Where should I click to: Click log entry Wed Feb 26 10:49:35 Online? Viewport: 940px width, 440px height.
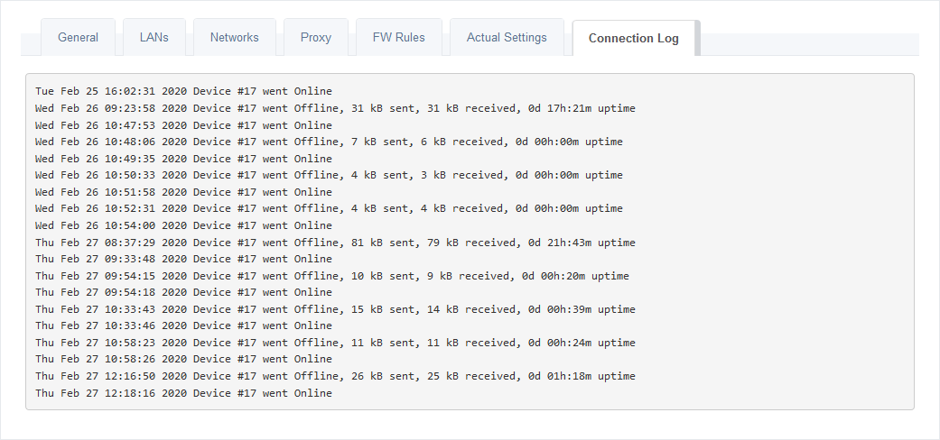point(183,159)
